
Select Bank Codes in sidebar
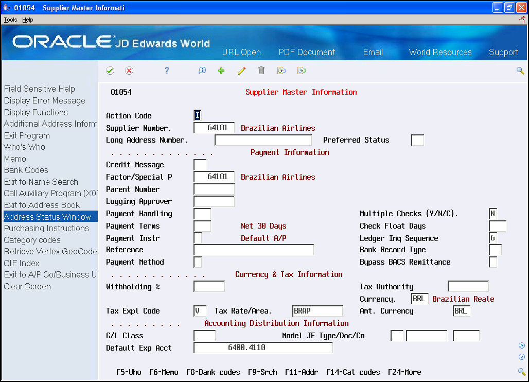[x=26, y=170]
